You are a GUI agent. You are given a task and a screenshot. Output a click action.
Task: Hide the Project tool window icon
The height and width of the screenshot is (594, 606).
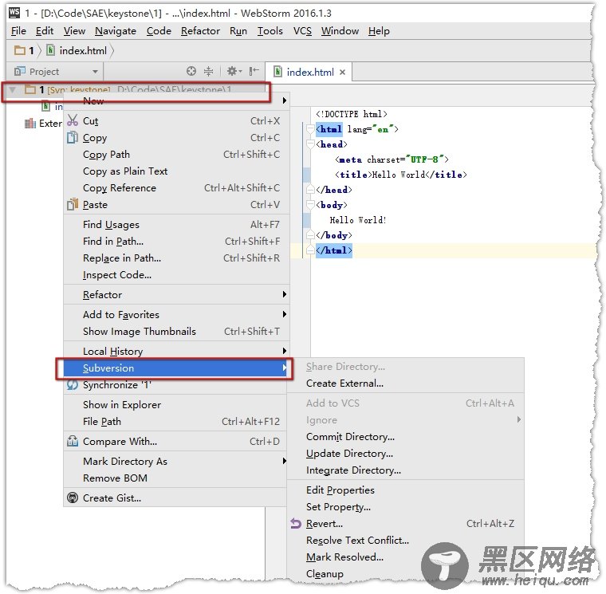254,71
